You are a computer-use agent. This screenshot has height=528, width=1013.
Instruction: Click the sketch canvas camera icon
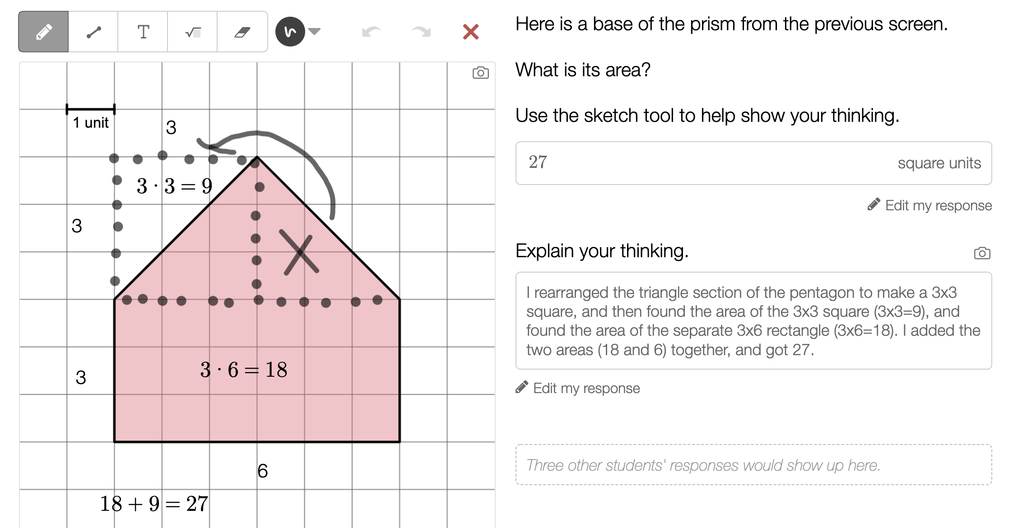480,73
